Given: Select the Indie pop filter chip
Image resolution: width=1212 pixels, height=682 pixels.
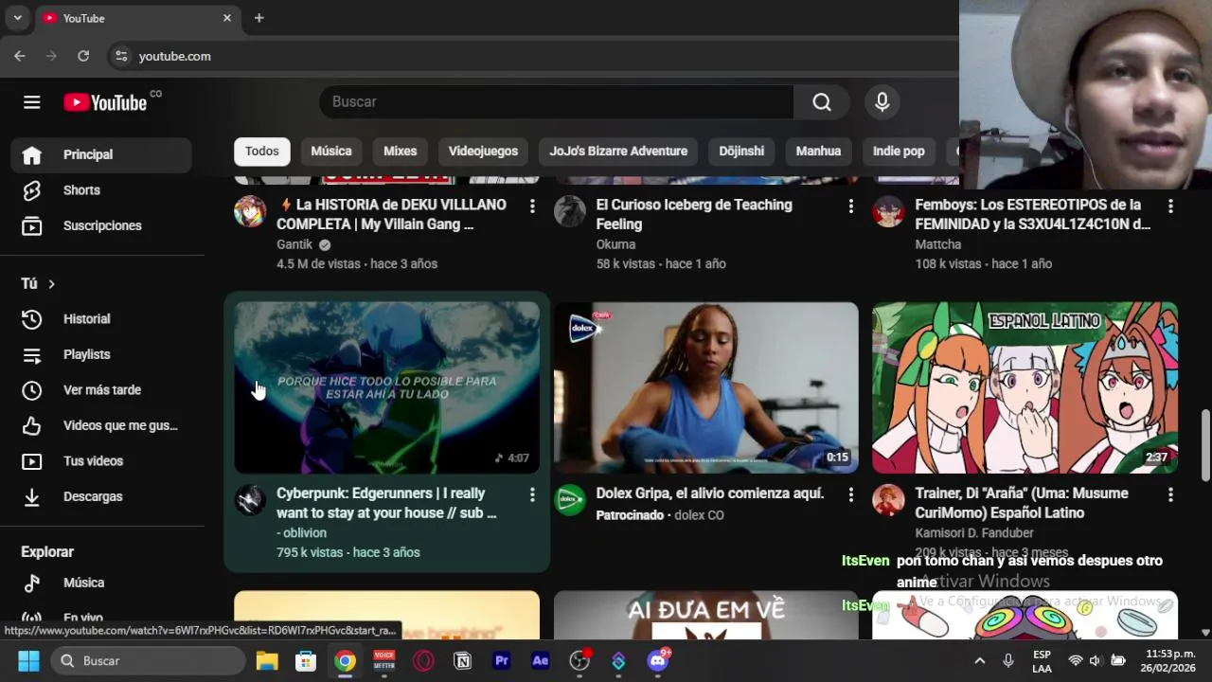Looking at the screenshot, I should [x=899, y=151].
